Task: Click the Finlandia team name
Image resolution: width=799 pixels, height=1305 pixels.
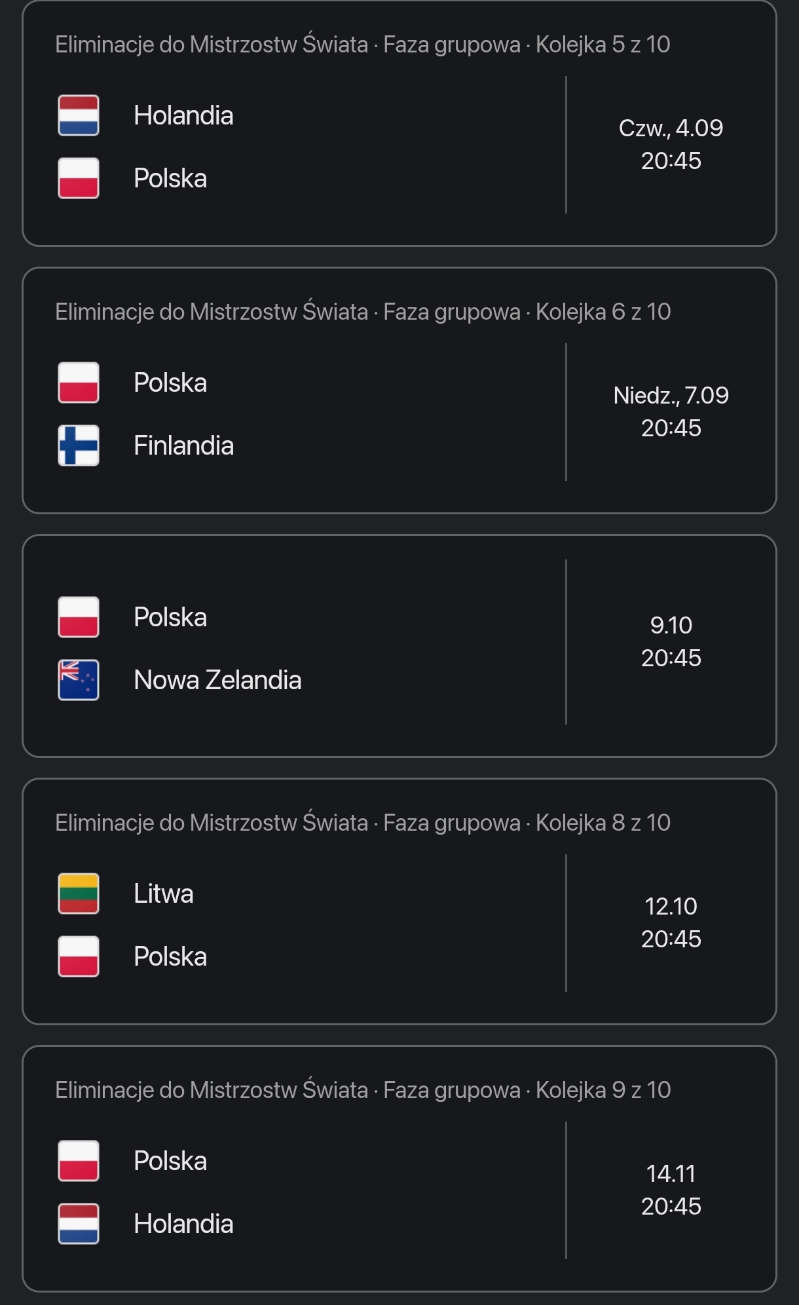Action: pyautogui.click(x=183, y=445)
